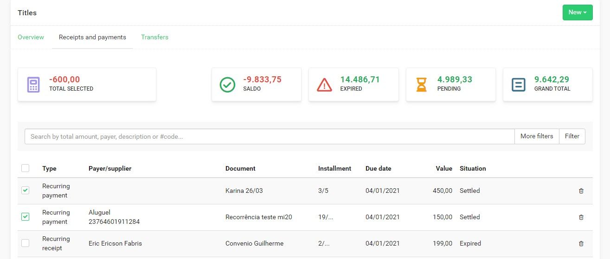Screen dimensions: 610x259
Task: Open the Transfers tab
Action: pos(154,37)
